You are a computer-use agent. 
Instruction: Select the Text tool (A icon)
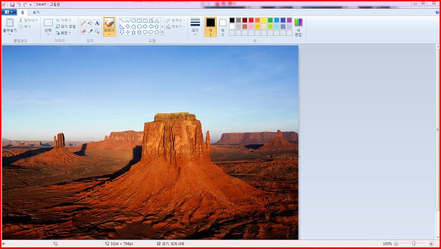(97, 23)
